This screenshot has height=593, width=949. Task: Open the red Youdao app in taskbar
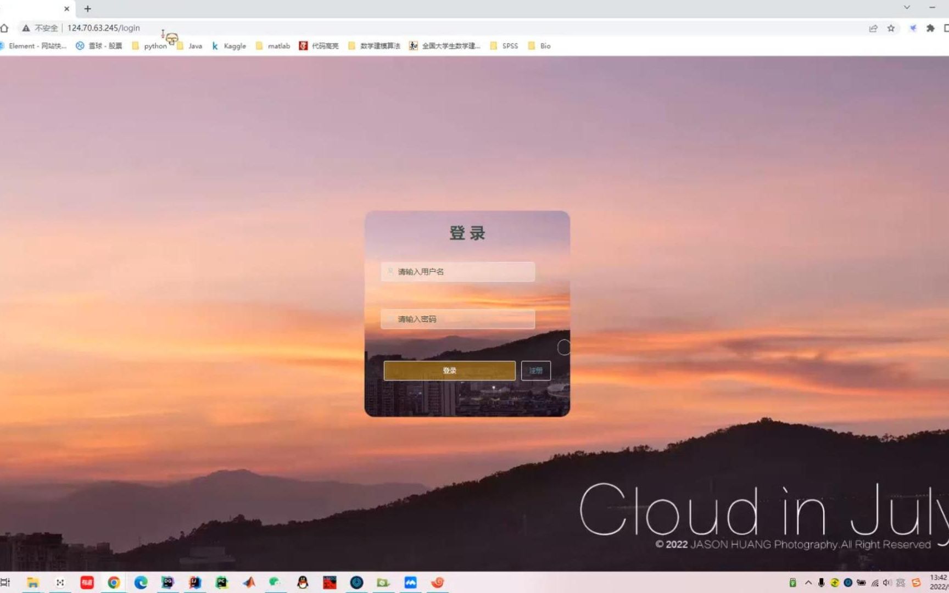[87, 583]
